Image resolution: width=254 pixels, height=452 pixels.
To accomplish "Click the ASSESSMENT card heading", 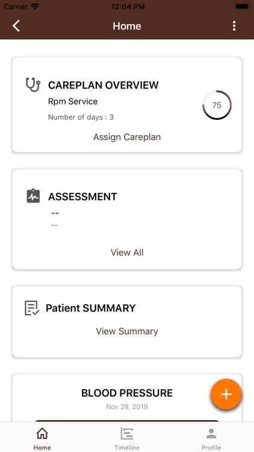I will (82, 196).
